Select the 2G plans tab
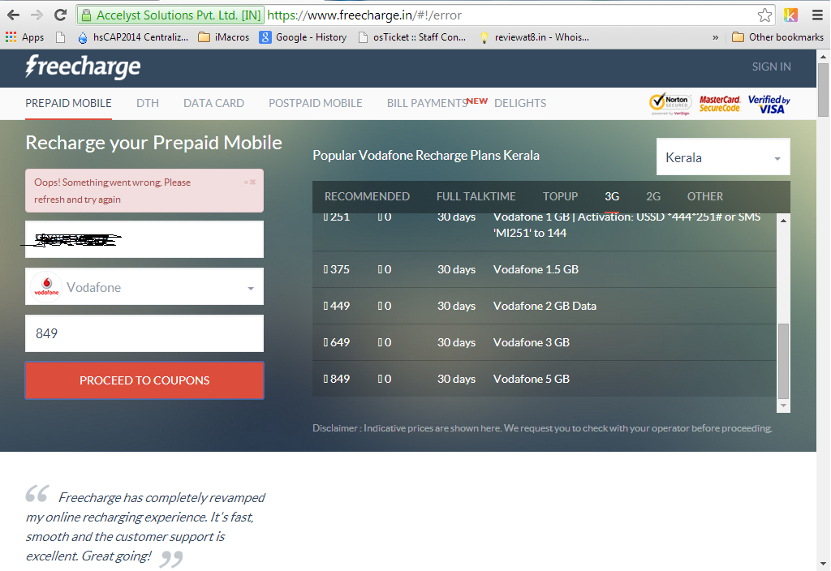The height and width of the screenshot is (571, 831). pos(653,196)
